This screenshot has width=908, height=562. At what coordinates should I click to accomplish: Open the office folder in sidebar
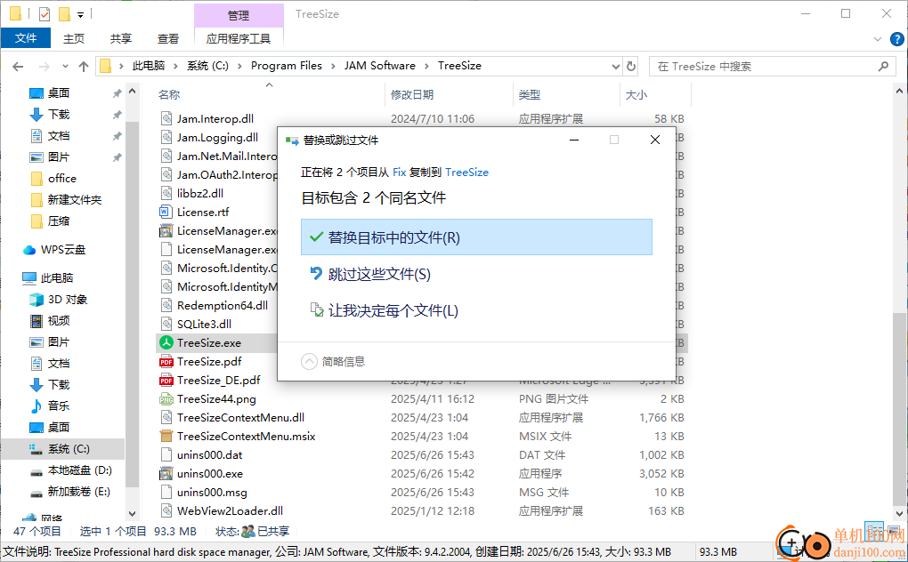62,178
